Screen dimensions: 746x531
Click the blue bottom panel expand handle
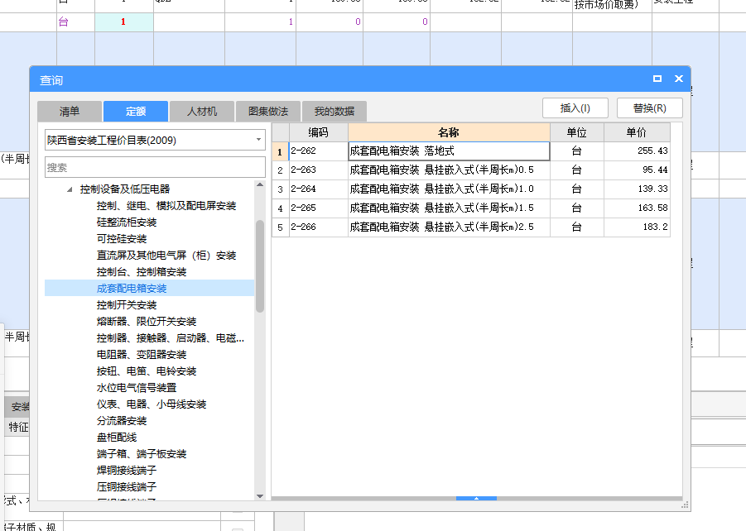476,498
